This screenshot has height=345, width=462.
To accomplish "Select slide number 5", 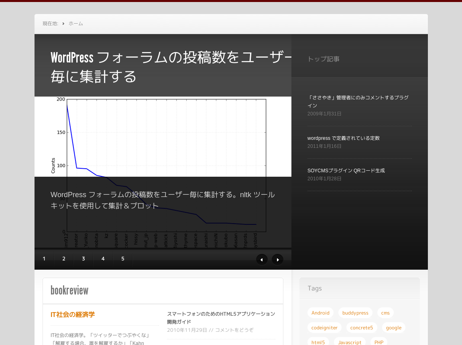I will click(x=123, y=259).
